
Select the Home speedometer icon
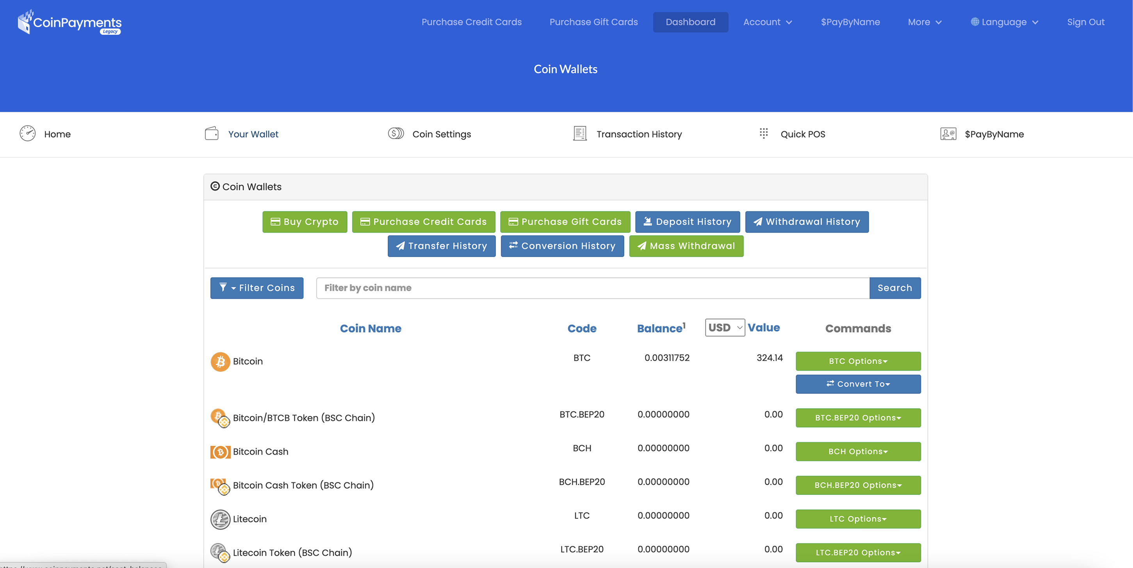point(27,134)
